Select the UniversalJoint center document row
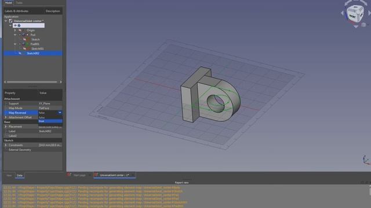 click(28, 21)
